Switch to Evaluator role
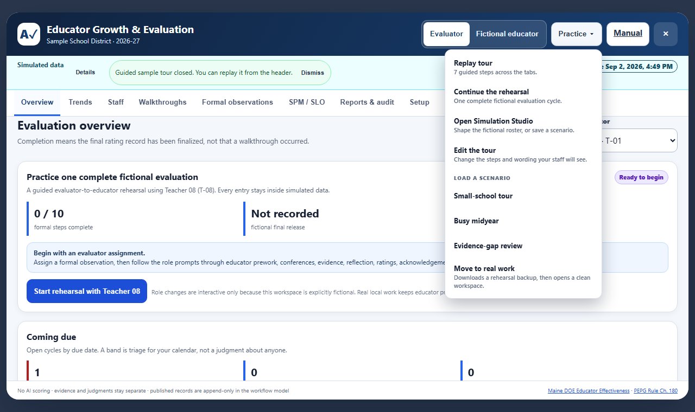The width and height of the screenshot is (695, 412). (x=446, y=34)
